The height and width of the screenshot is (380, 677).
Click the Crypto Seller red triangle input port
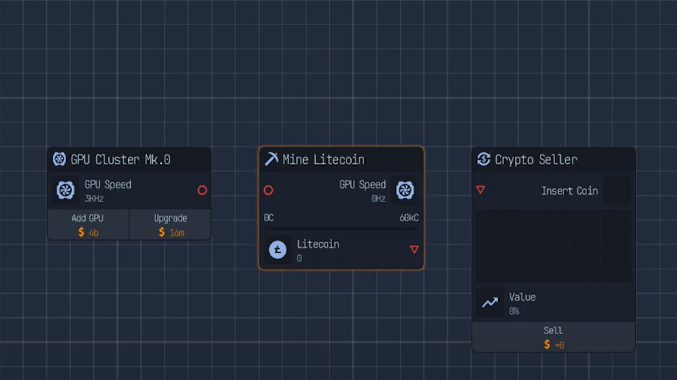pos(480,190)
